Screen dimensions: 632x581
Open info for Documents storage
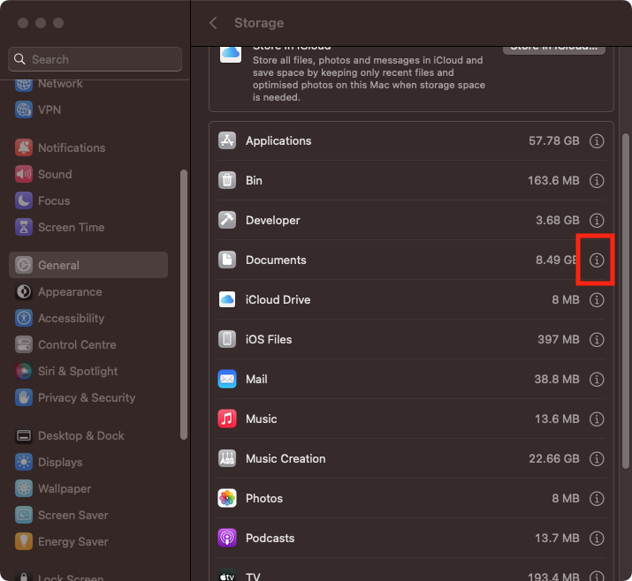coord(597,260)
